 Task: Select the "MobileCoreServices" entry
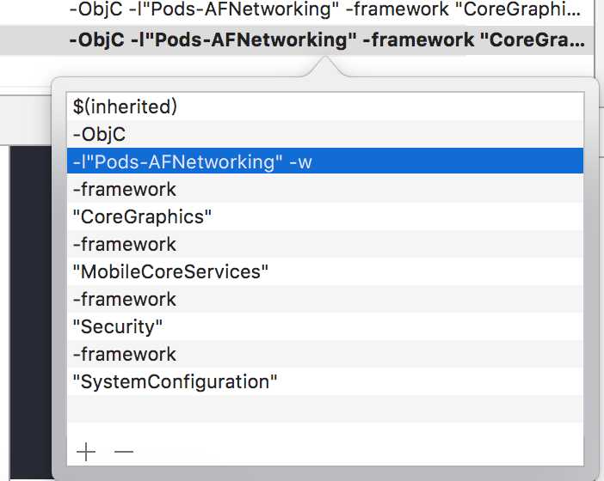(325, 271)
